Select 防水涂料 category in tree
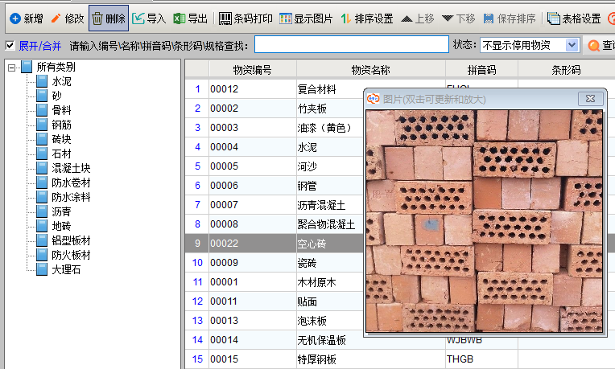This screenshot has width=615, height=369. click(x=71, y=197)
